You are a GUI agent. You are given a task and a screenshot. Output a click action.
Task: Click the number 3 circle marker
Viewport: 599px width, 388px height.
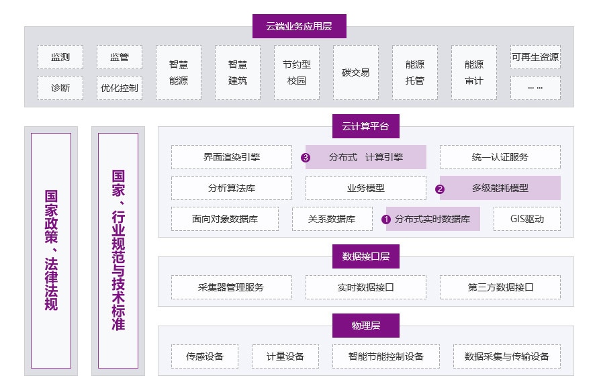(306, 158)
